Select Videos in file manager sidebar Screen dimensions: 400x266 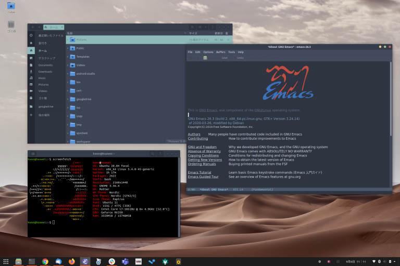[46, 91]
